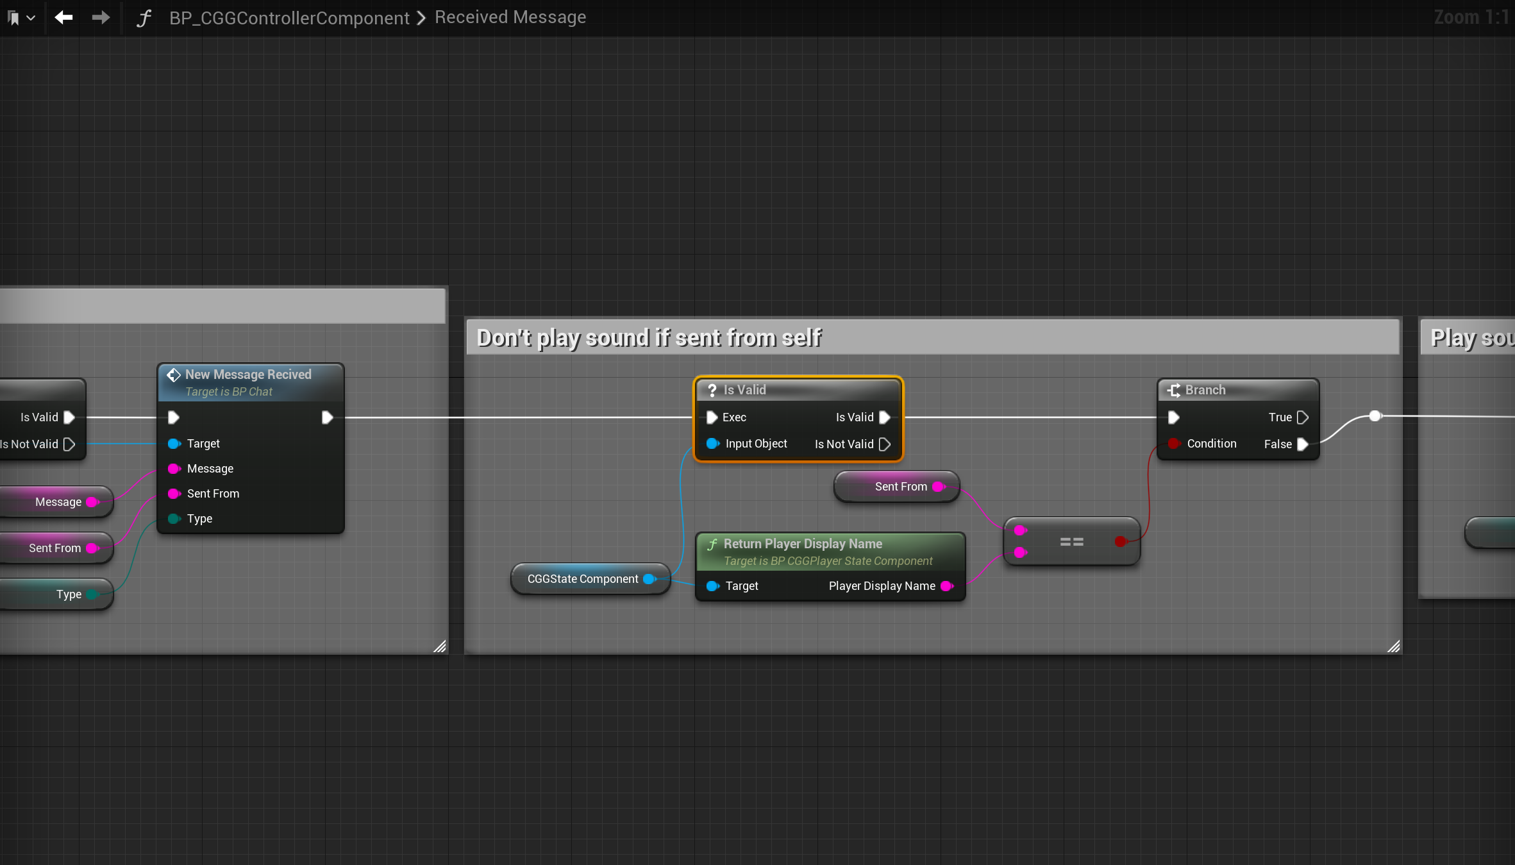
Task: Click the Is Not Valid output pin
Action: coord(885,444)
